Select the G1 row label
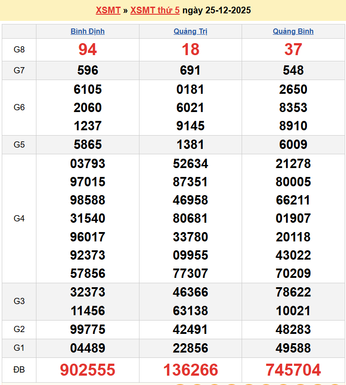This screenshot has width=346, height=385. [x=19, y=348]
